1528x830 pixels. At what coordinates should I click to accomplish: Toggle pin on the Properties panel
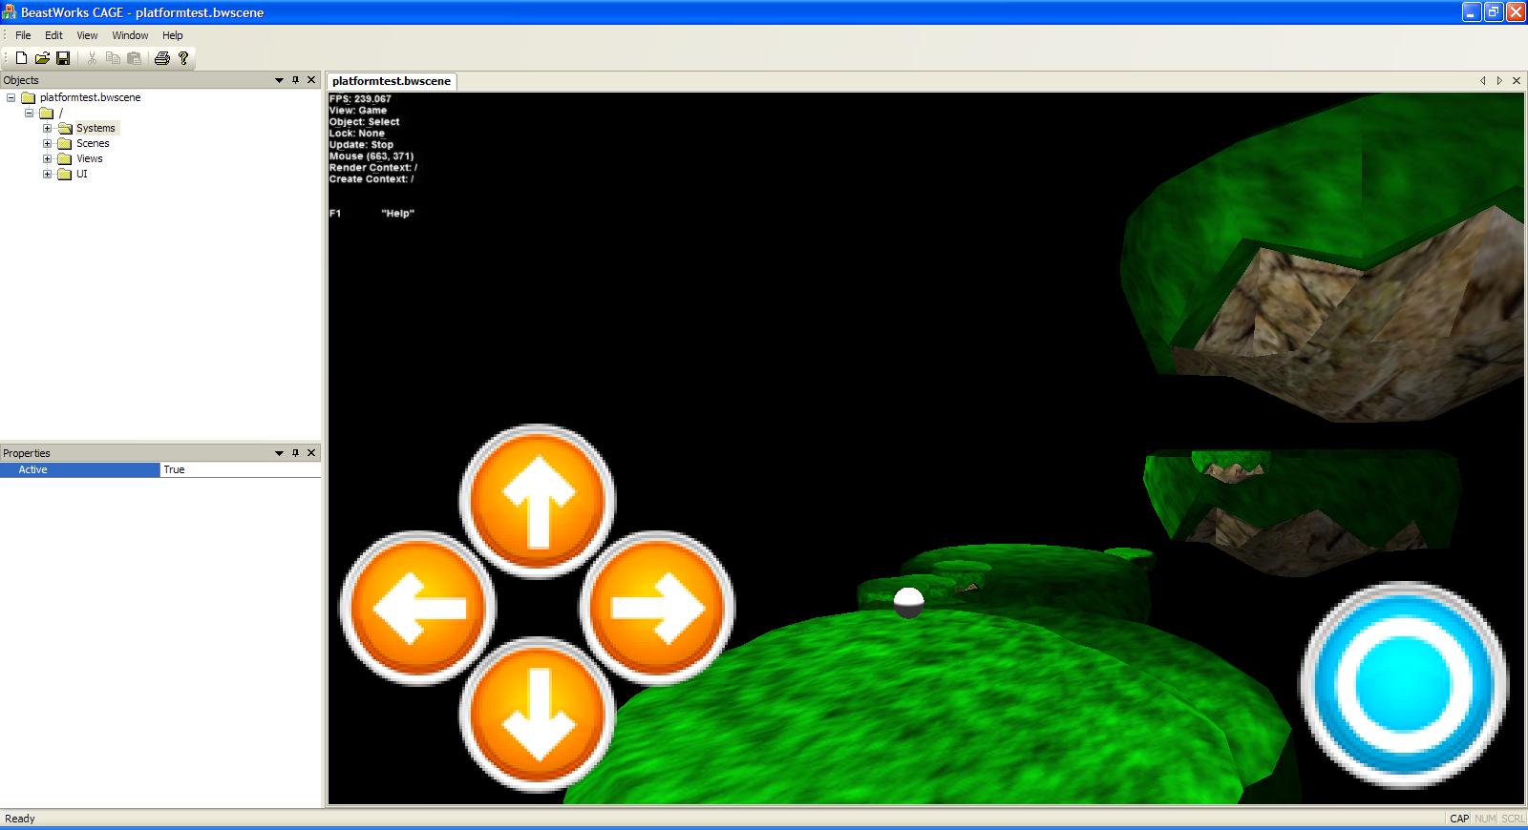pos(295,453)
